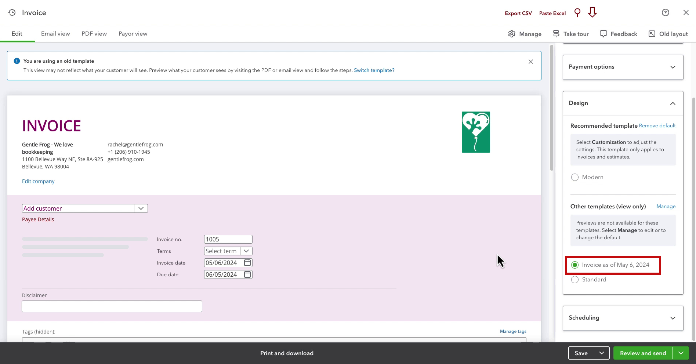Image resolution: width=696 pixels, height=364 pixels.
Task: Open the help question mark icon
Action: 666,12
